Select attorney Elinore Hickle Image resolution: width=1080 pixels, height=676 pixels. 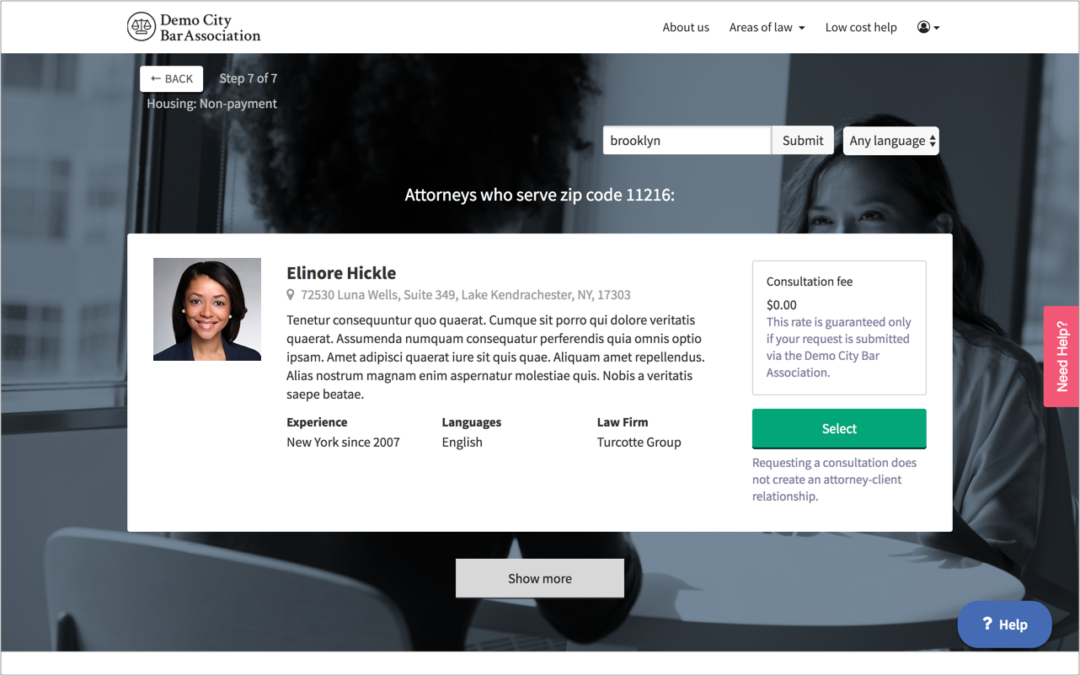tap(839, 429)
